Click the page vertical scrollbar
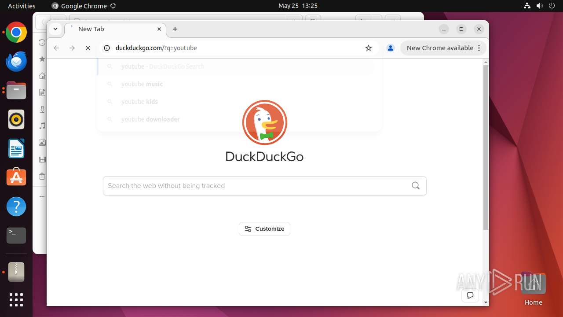The width and height of the screenshot is (563, 317). pyautogui.click(x=486, y=147)
